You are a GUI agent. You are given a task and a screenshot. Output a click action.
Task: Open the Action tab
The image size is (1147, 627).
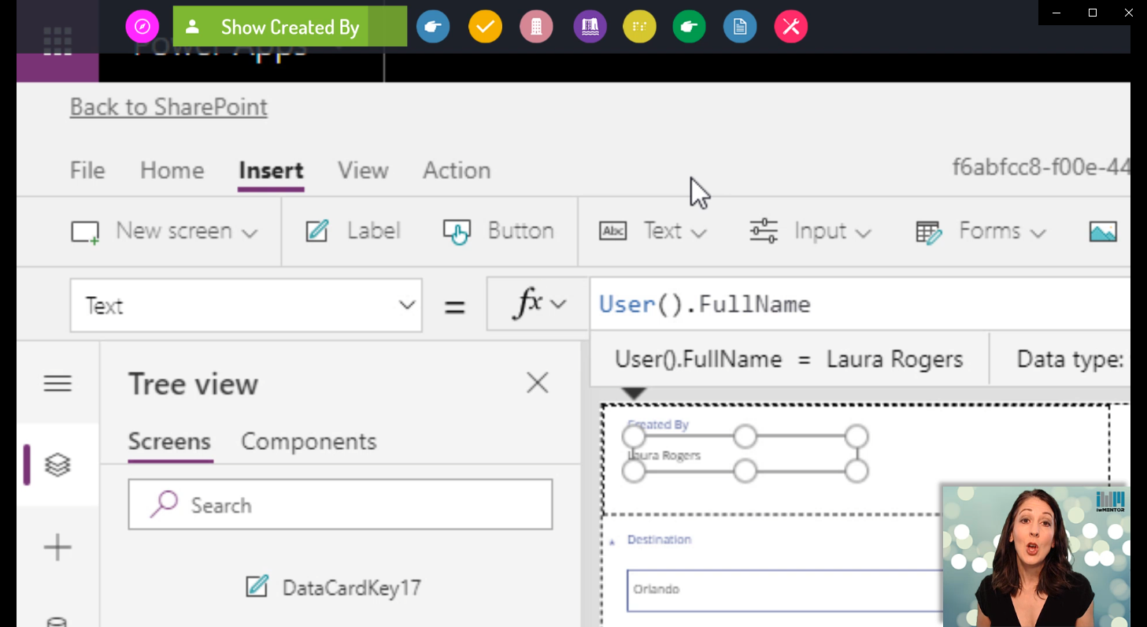click(457, 170)
